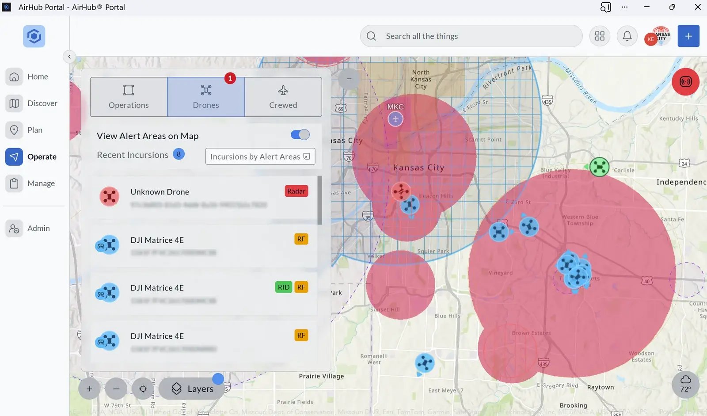The image size is (707, 416).
Task: Click the Search all the things field
Action: coord(471,36)
